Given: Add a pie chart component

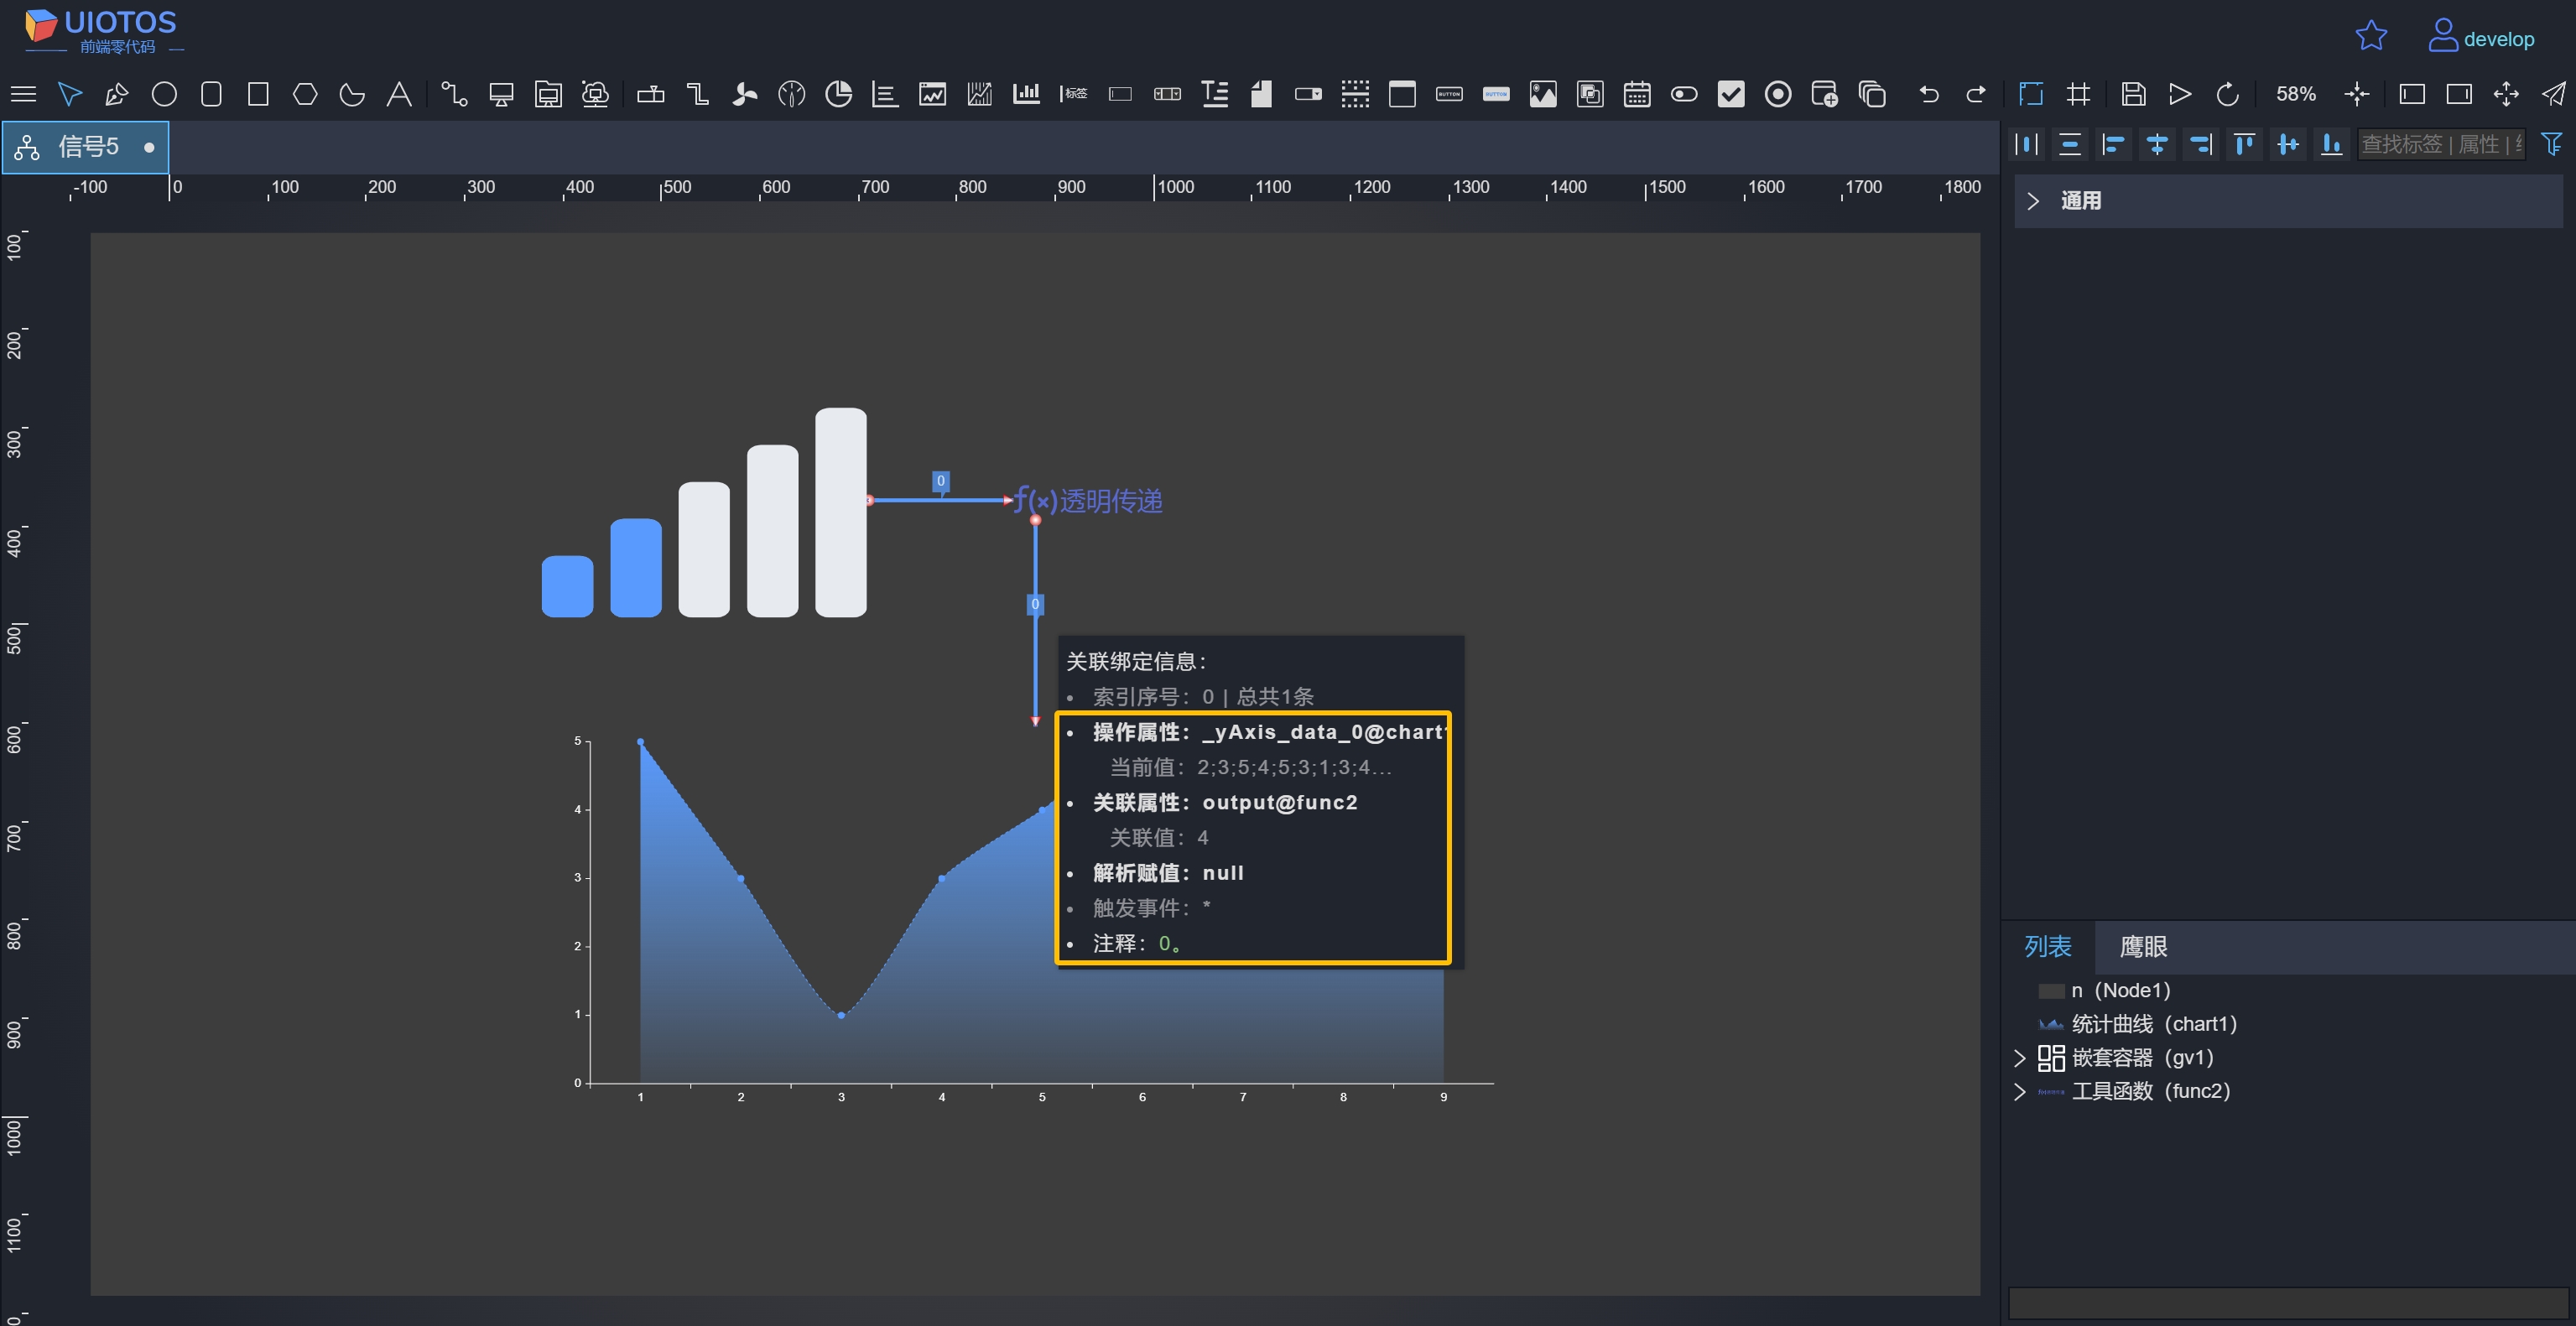Looking at the screenshot, I should click(x=838, y=94).
